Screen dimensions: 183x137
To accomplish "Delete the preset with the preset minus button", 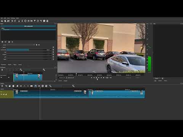I will click(x=39, y=45).
